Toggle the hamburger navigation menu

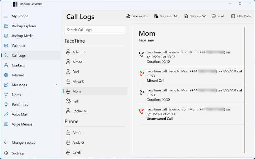pos(6,16)
